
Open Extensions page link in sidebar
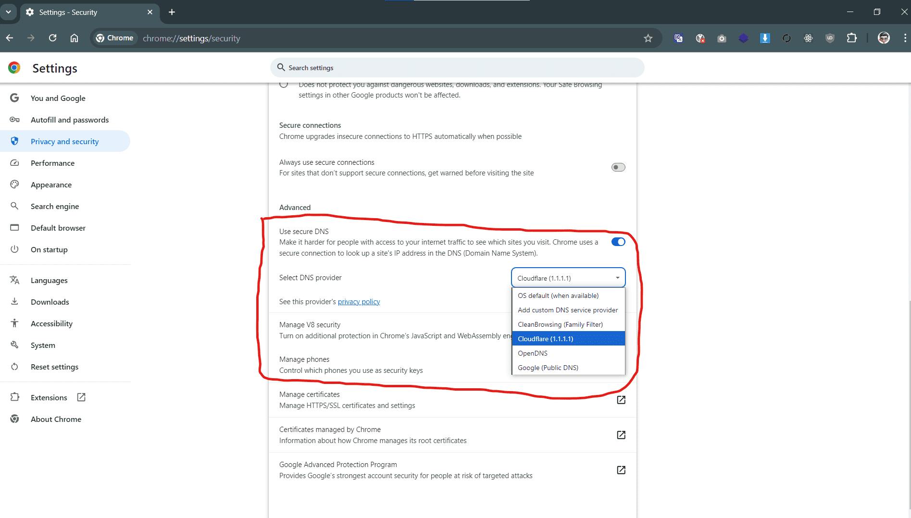tap(65, 397)
